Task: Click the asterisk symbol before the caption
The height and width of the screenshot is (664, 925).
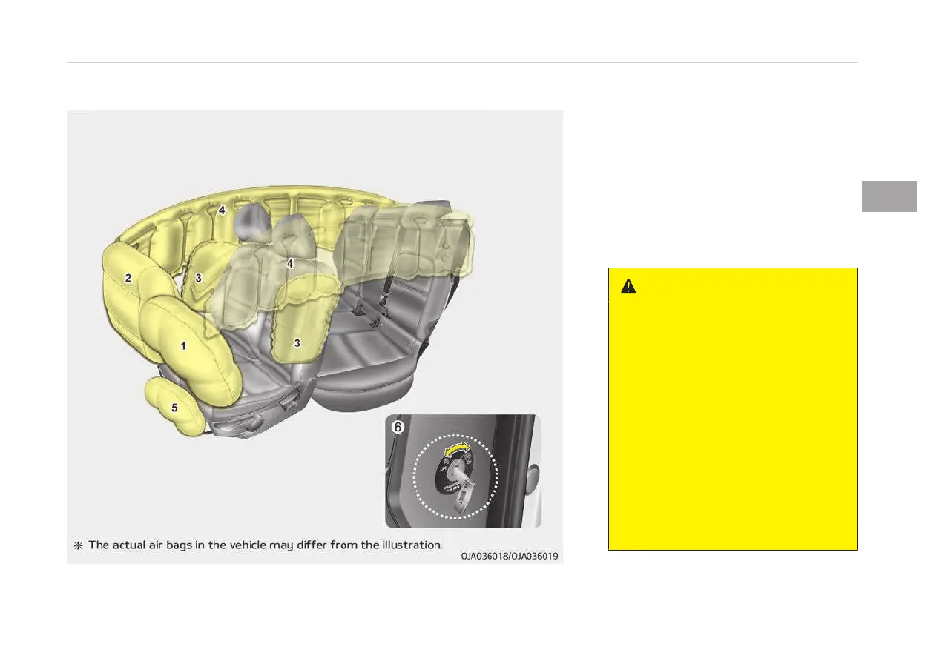Action: (77, 545)
